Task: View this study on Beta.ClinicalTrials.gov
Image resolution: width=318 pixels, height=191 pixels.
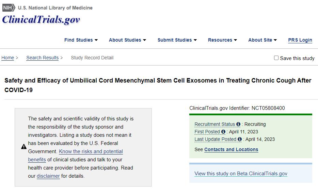Action: tap(241, 174)
